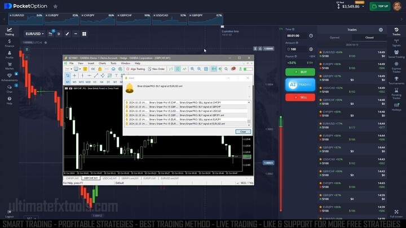Click the TOP UP button

(x=380, y=6)
